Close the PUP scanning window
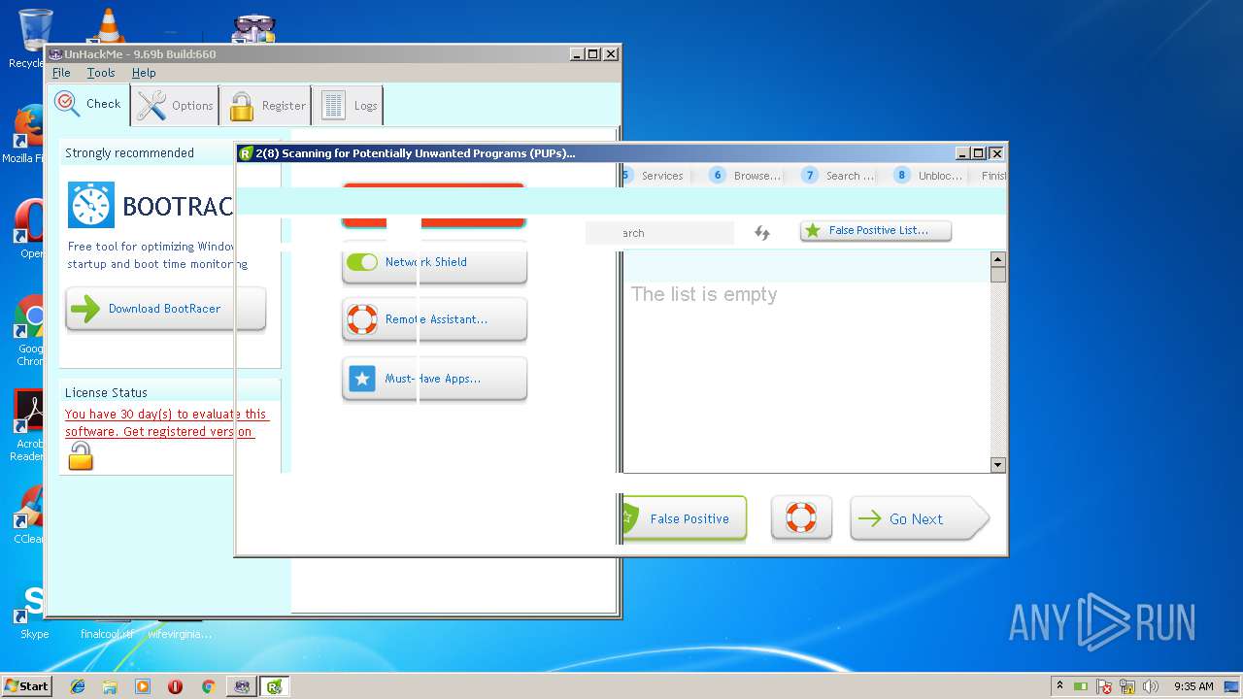Viewport: 1243px width, 699px height. [996, 153]
